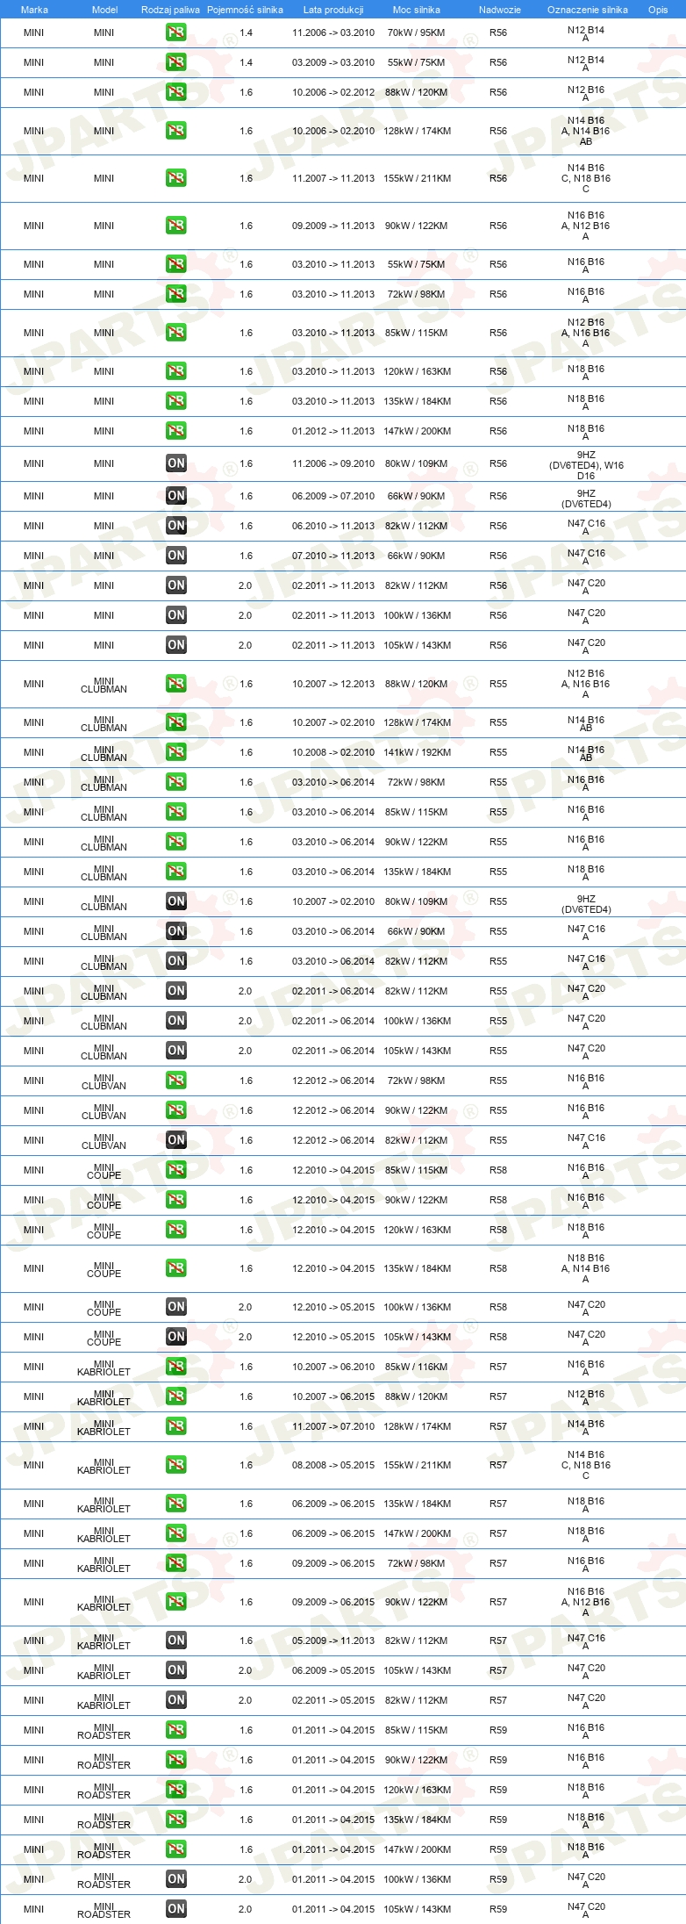
Task: Click the Moc silnika column header
Action: coord(417,10)
